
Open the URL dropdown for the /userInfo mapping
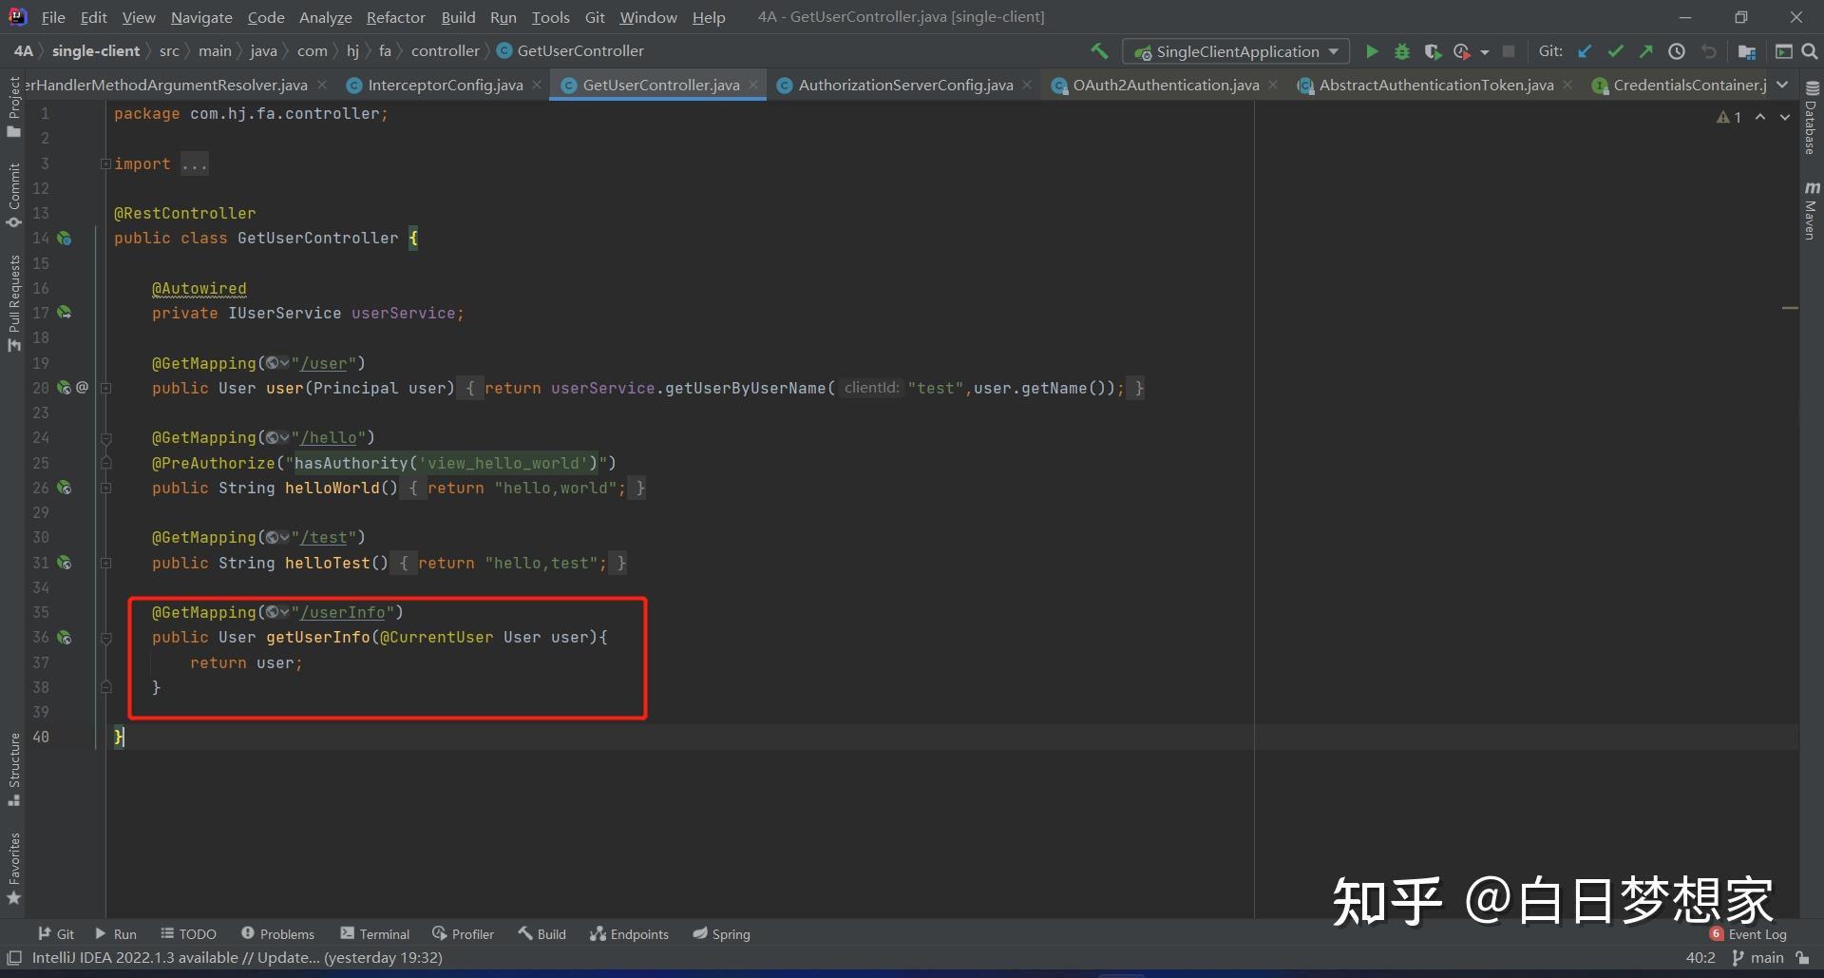[277, 612]
